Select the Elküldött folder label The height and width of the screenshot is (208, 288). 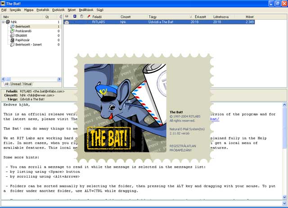tap(21, 36)
